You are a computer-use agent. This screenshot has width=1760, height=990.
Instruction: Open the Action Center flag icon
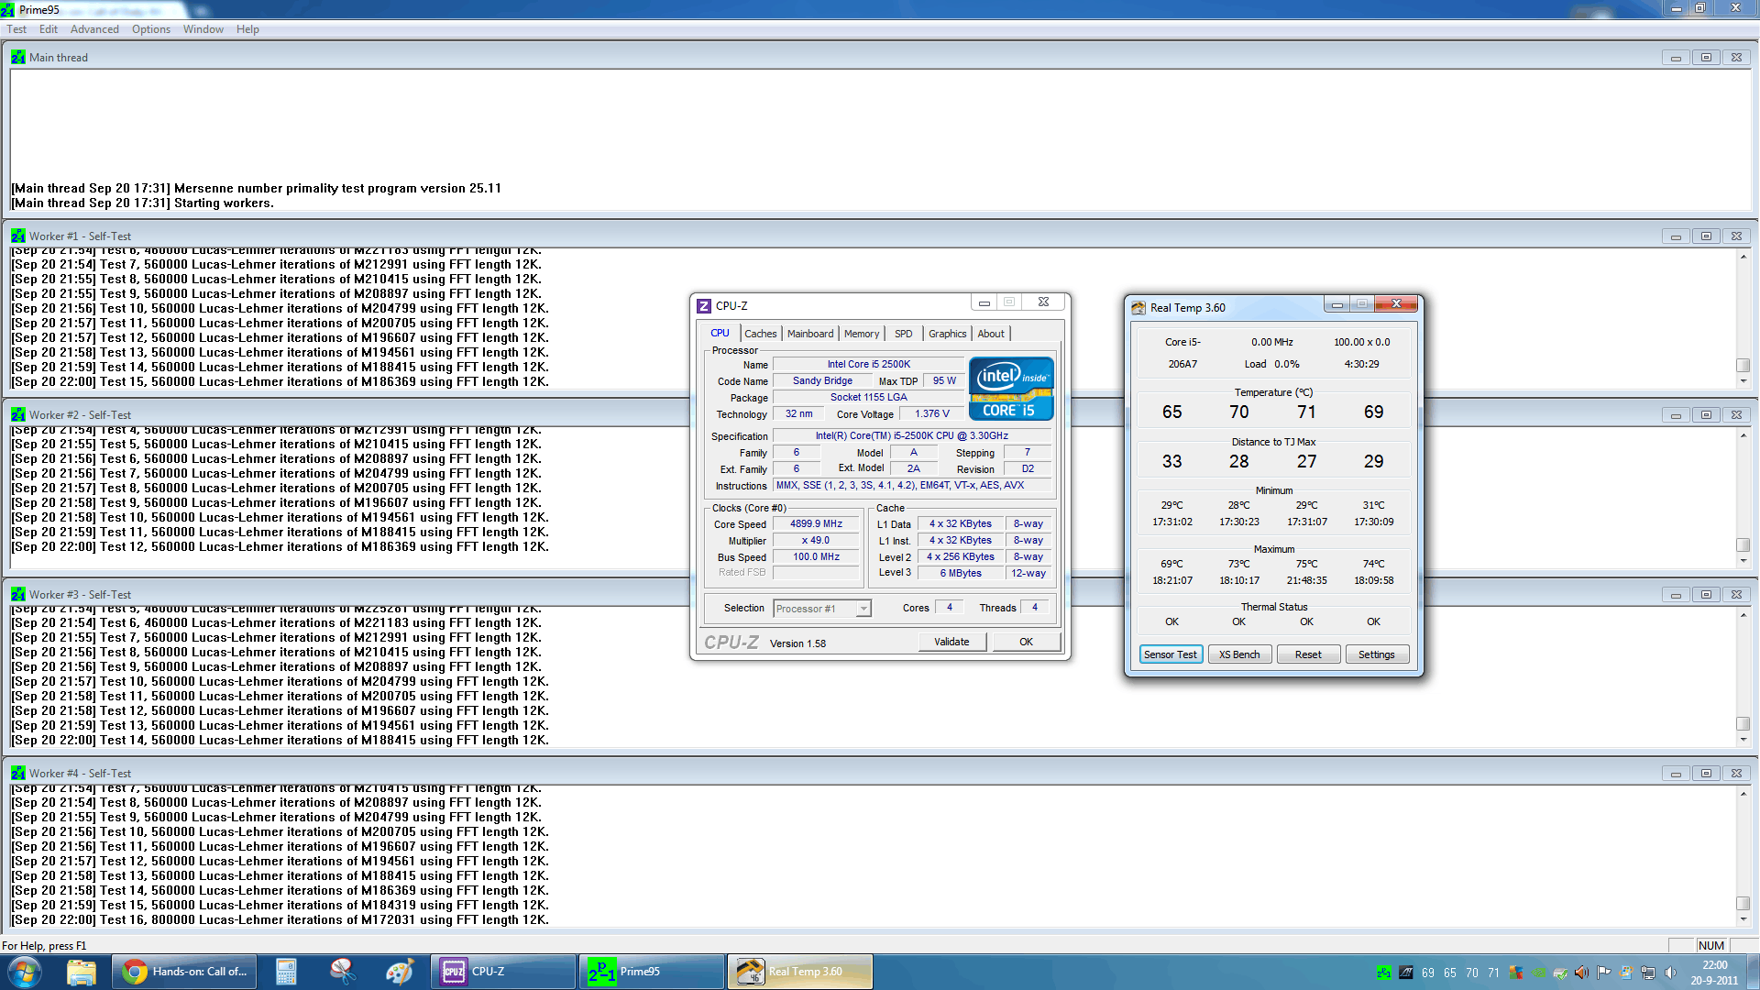click(1603, 973)
